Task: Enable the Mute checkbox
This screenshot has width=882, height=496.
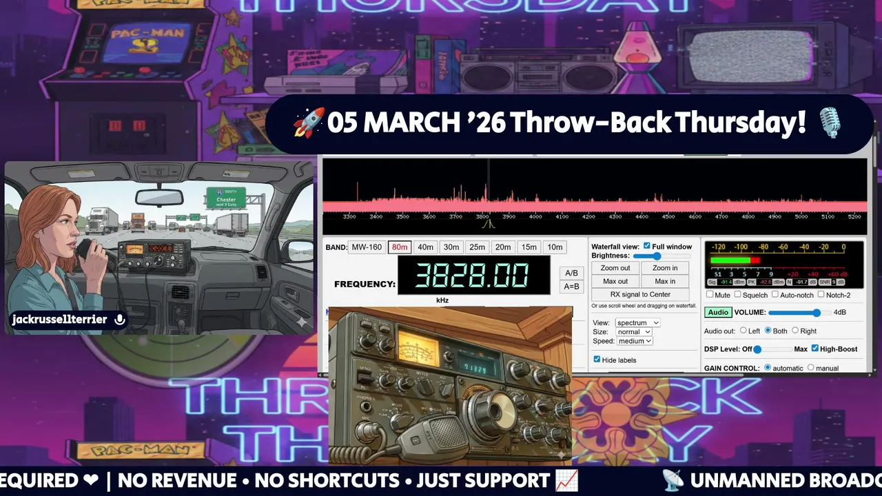Action: [710, 295]
